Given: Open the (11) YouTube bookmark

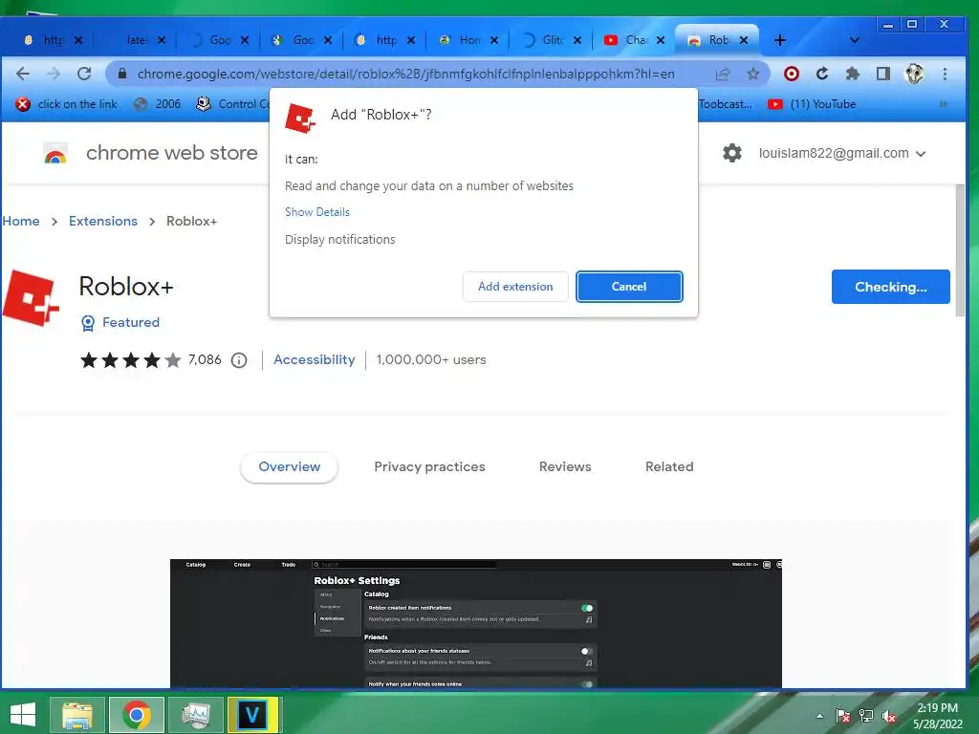Looking at the screenshot, I should click(x=812, y=104).
